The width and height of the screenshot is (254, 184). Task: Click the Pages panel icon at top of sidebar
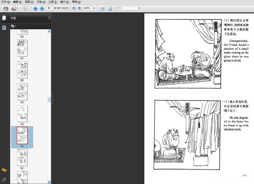click(4, 18)
